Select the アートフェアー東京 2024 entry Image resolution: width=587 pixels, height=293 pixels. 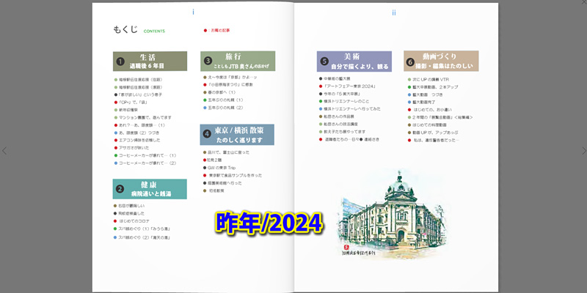349,86
